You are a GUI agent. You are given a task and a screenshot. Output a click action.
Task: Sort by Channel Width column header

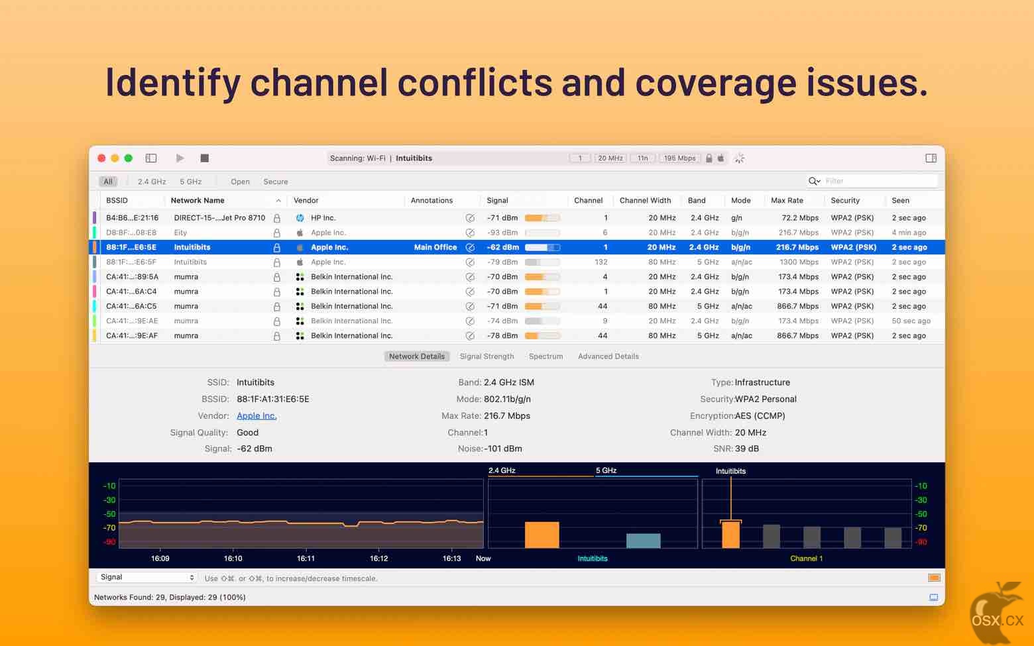645,201
